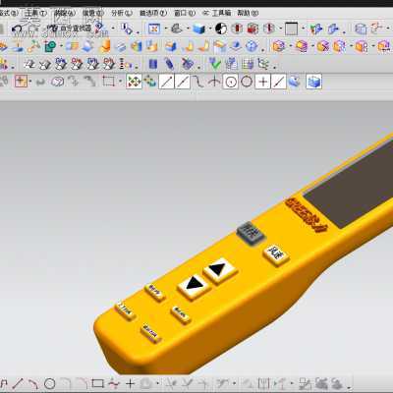This screenshot has width=393, height=393.
Task: Click the red clip section icon after the circle
Action: pos(237,28)
